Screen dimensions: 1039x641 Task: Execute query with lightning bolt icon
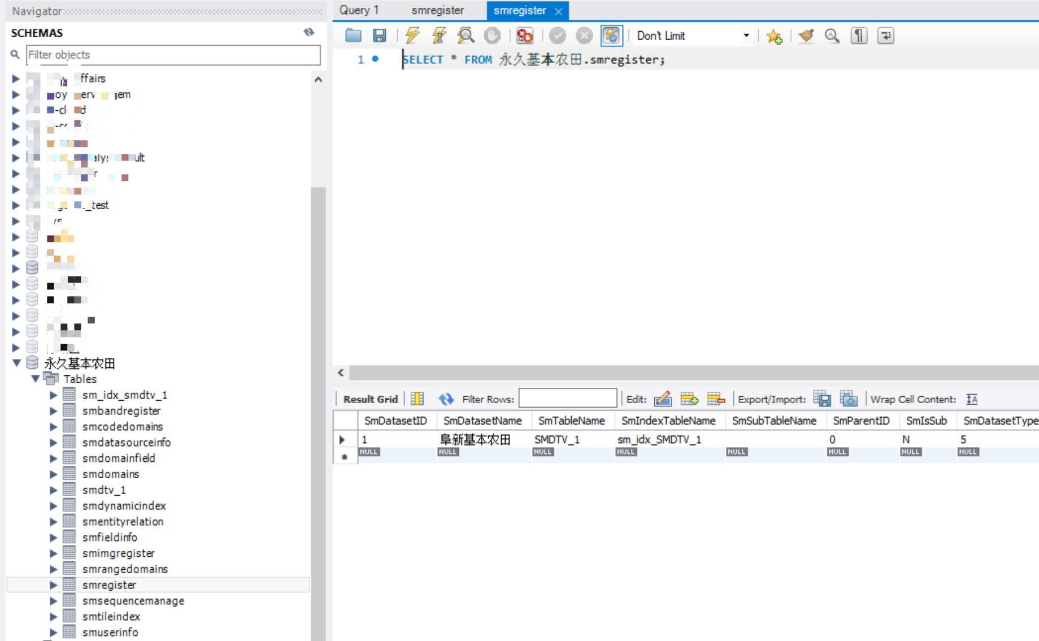click(412, 36)
